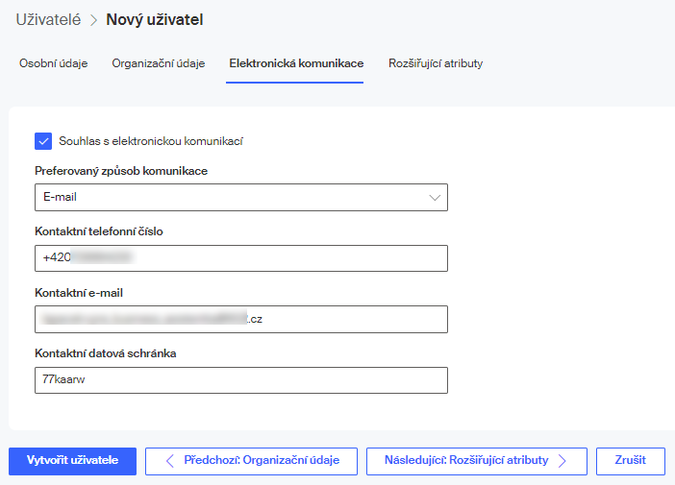
Task: Open Preferovaný způsob komunikace dropdown
Action: point(241,197)
